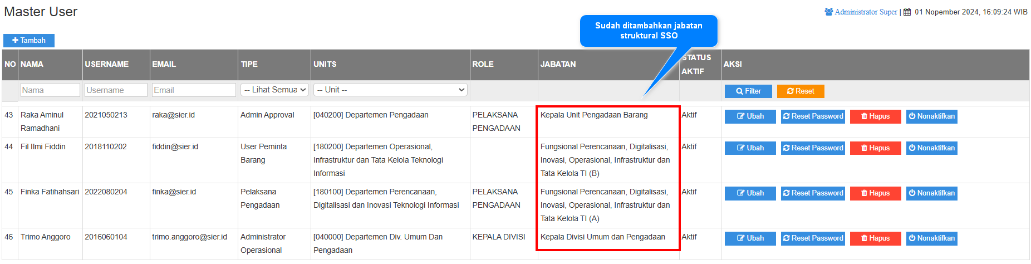
Task: Reset password for Finka Fatihahsari
Action: pos(813,193)
